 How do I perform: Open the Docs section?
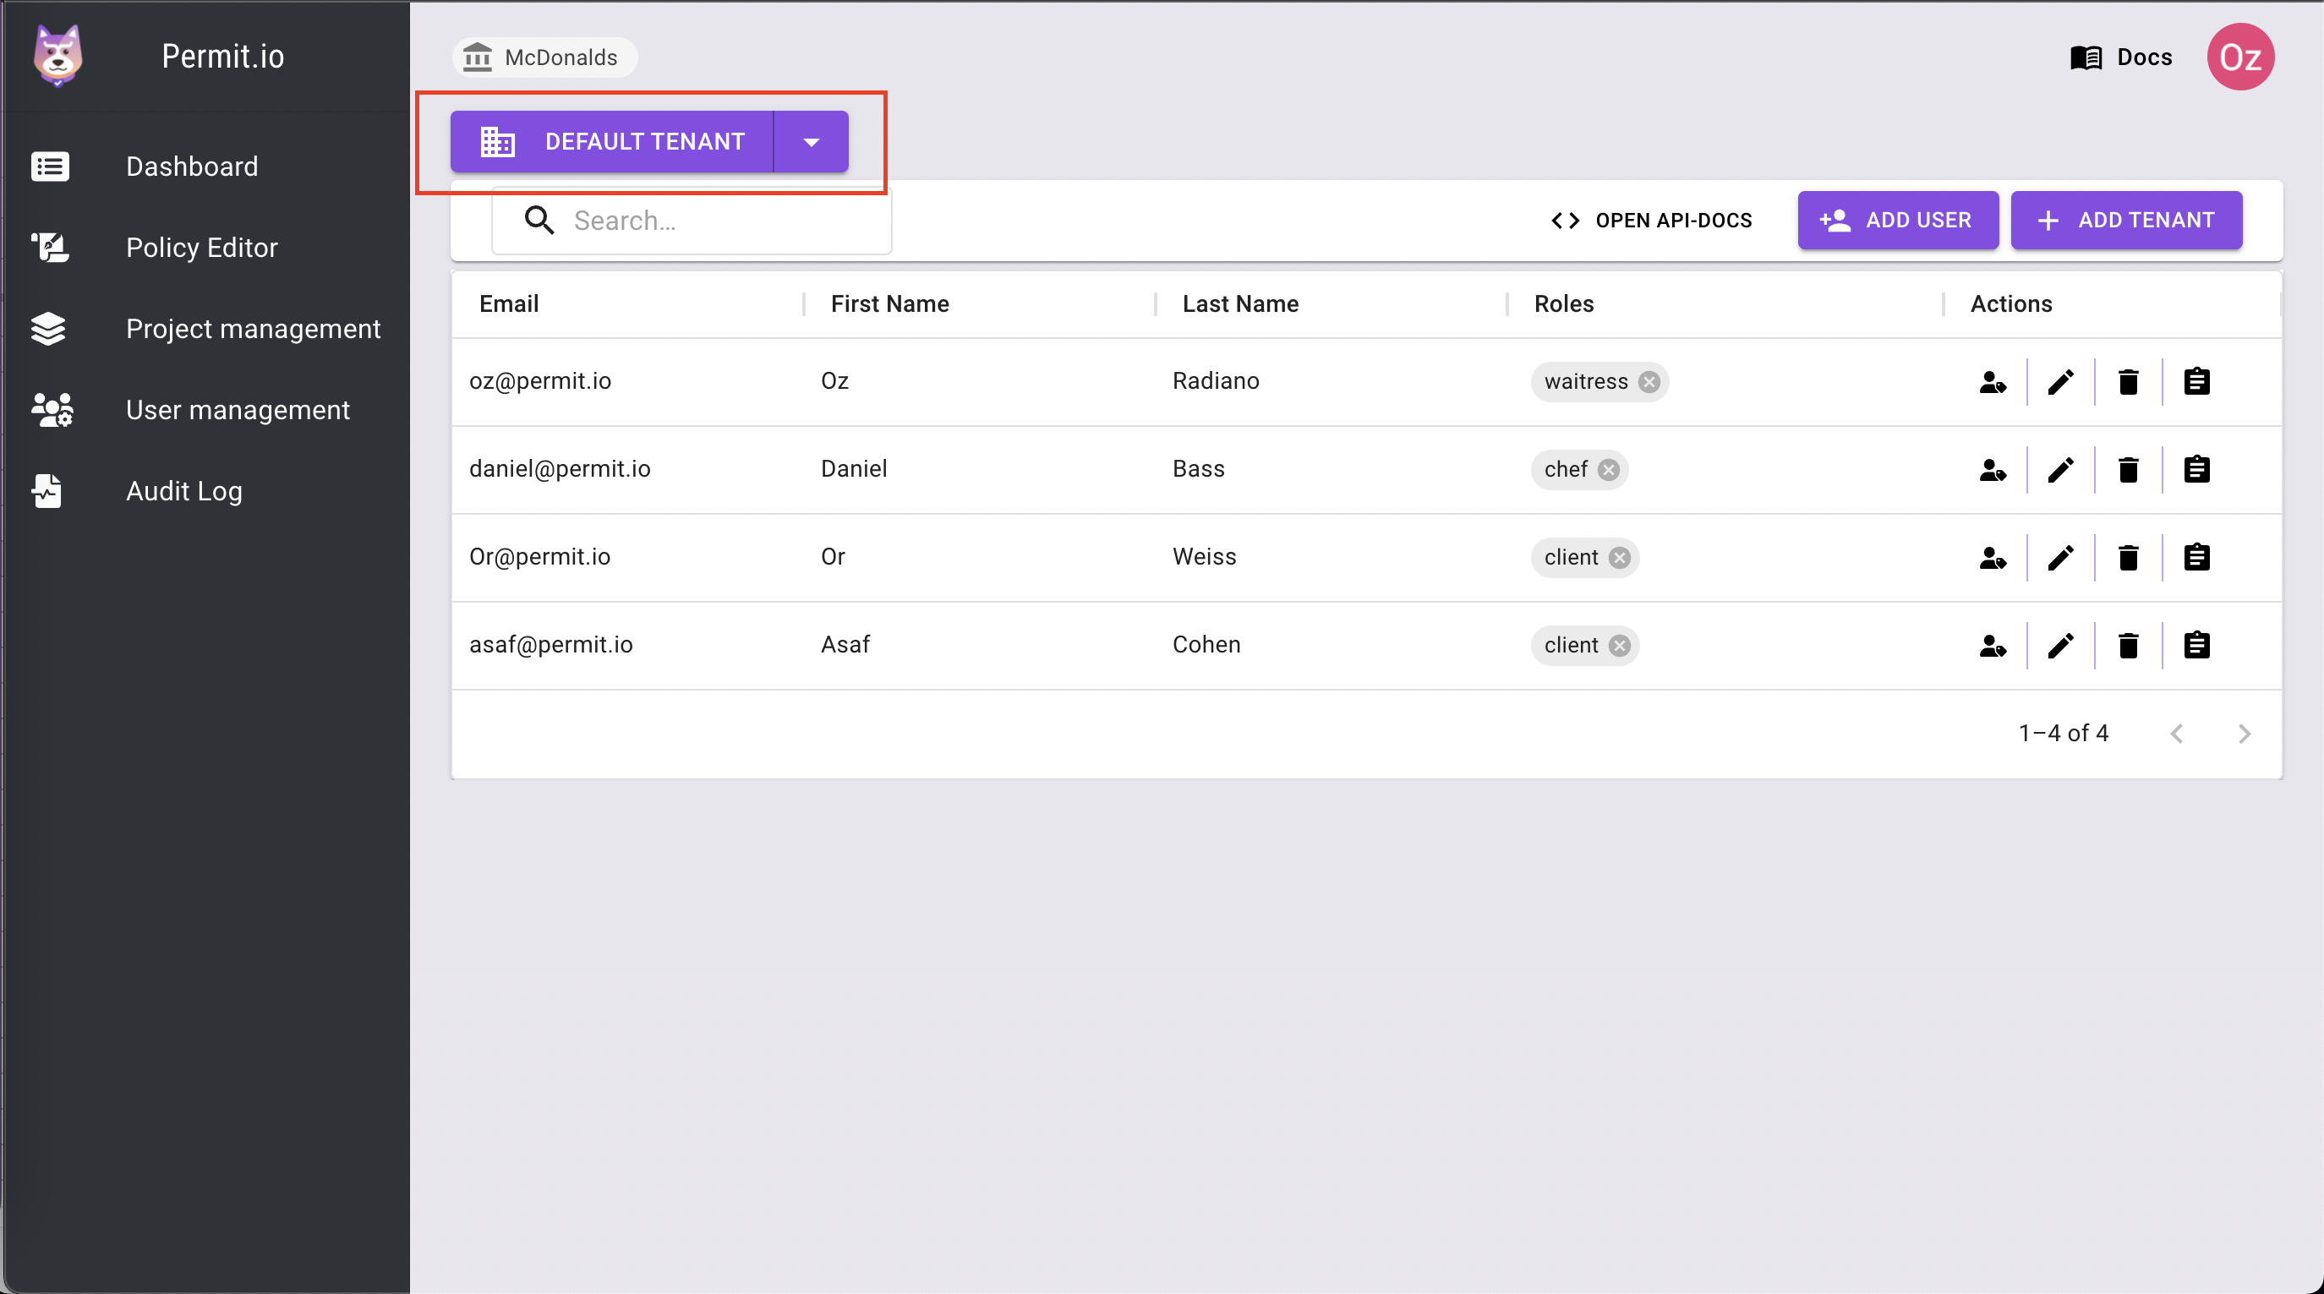2121,57
